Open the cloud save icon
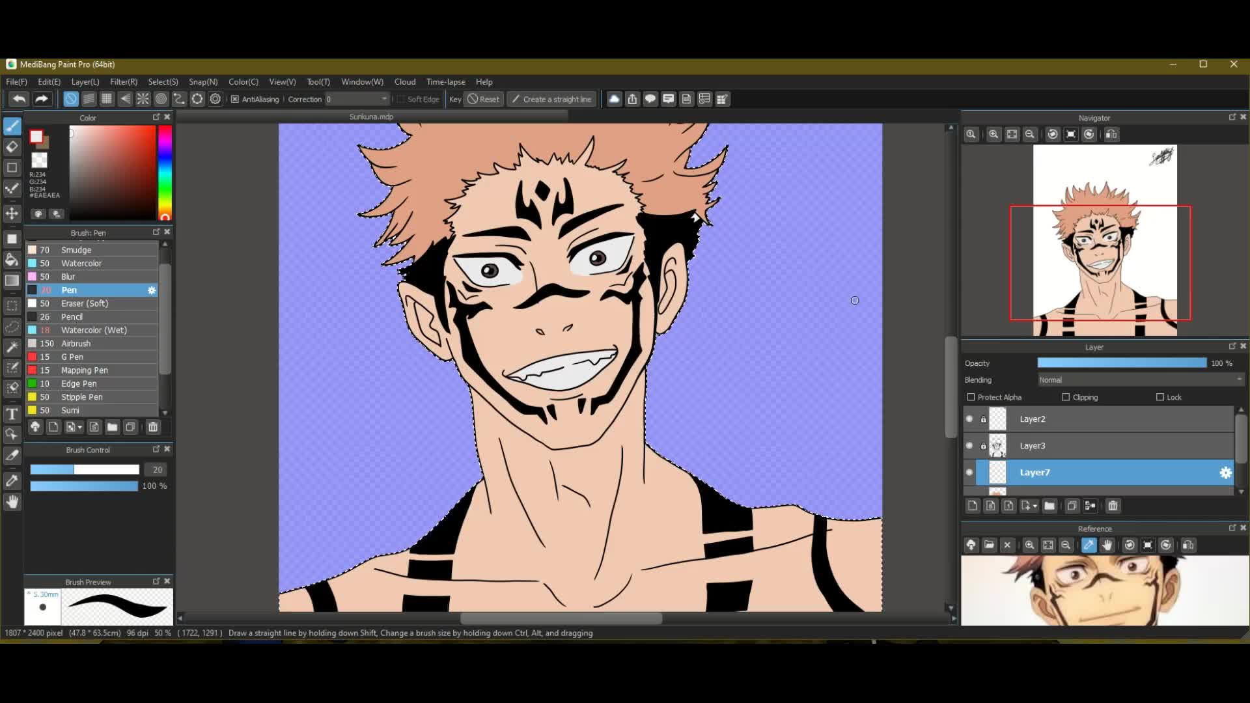The height and width of the screenshot is (703, 1250). (x=614, y=99)
